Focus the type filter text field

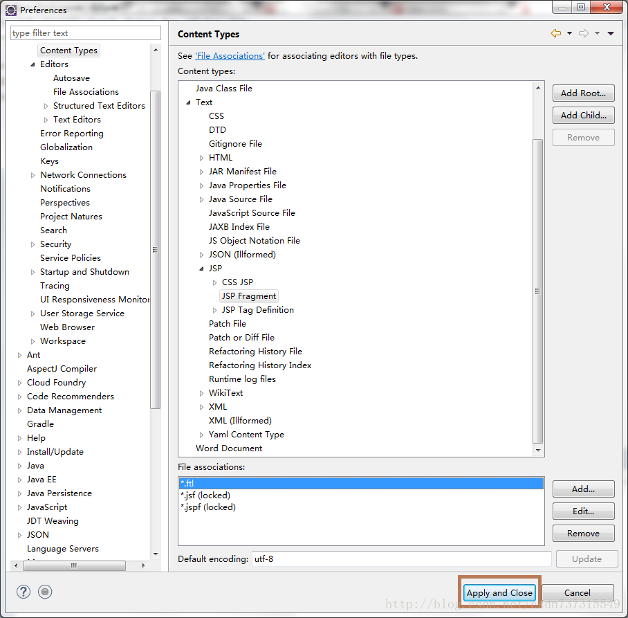coord(85,33)
